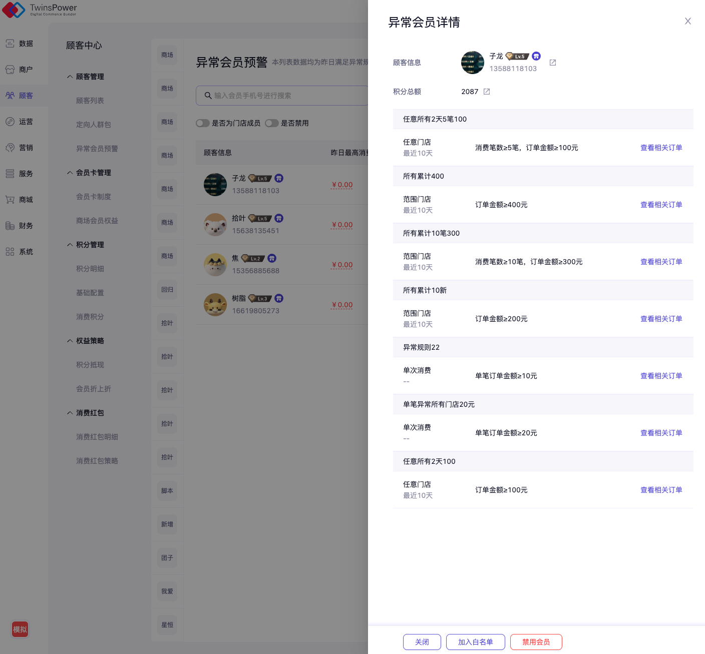Collapse the 会员卡管理 menu group

coord(70,173)
